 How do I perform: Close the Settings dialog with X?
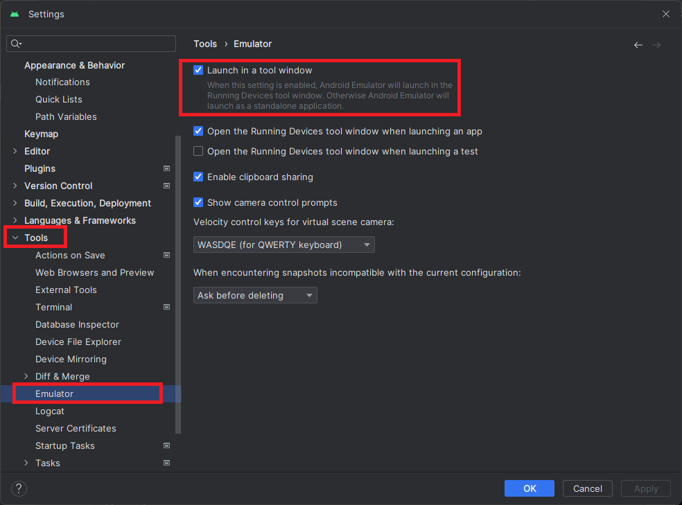point(666,14)
